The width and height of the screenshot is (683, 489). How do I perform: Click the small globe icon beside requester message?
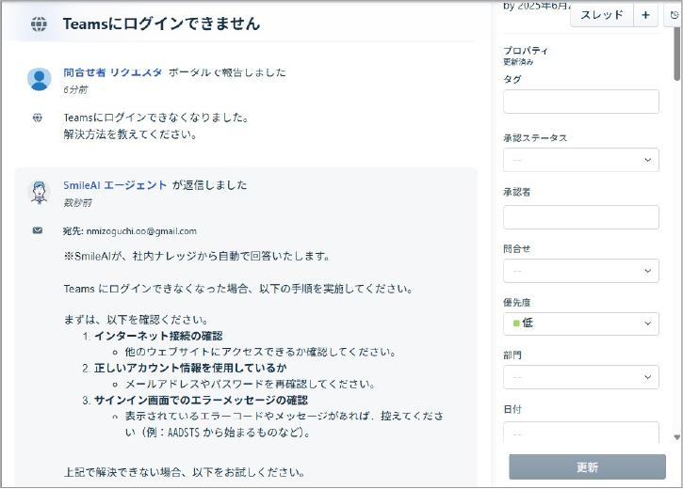point(38,118)
